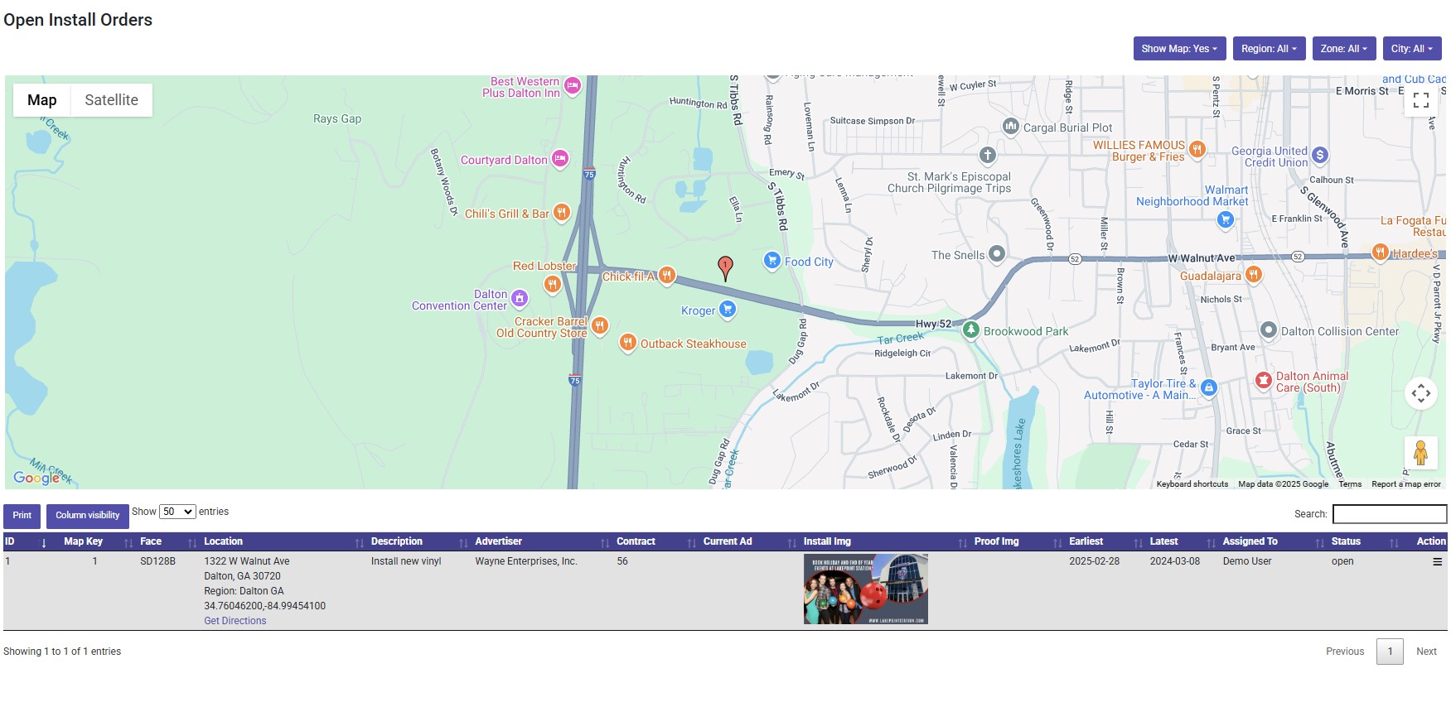The width and height of the screenshot is (1451, 707).
Task: Focus the Search input field
Action: 1389,514
